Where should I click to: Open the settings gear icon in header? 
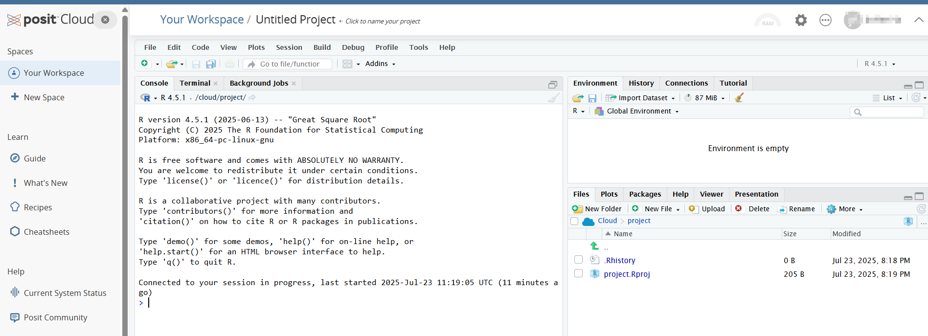point(801,20)
